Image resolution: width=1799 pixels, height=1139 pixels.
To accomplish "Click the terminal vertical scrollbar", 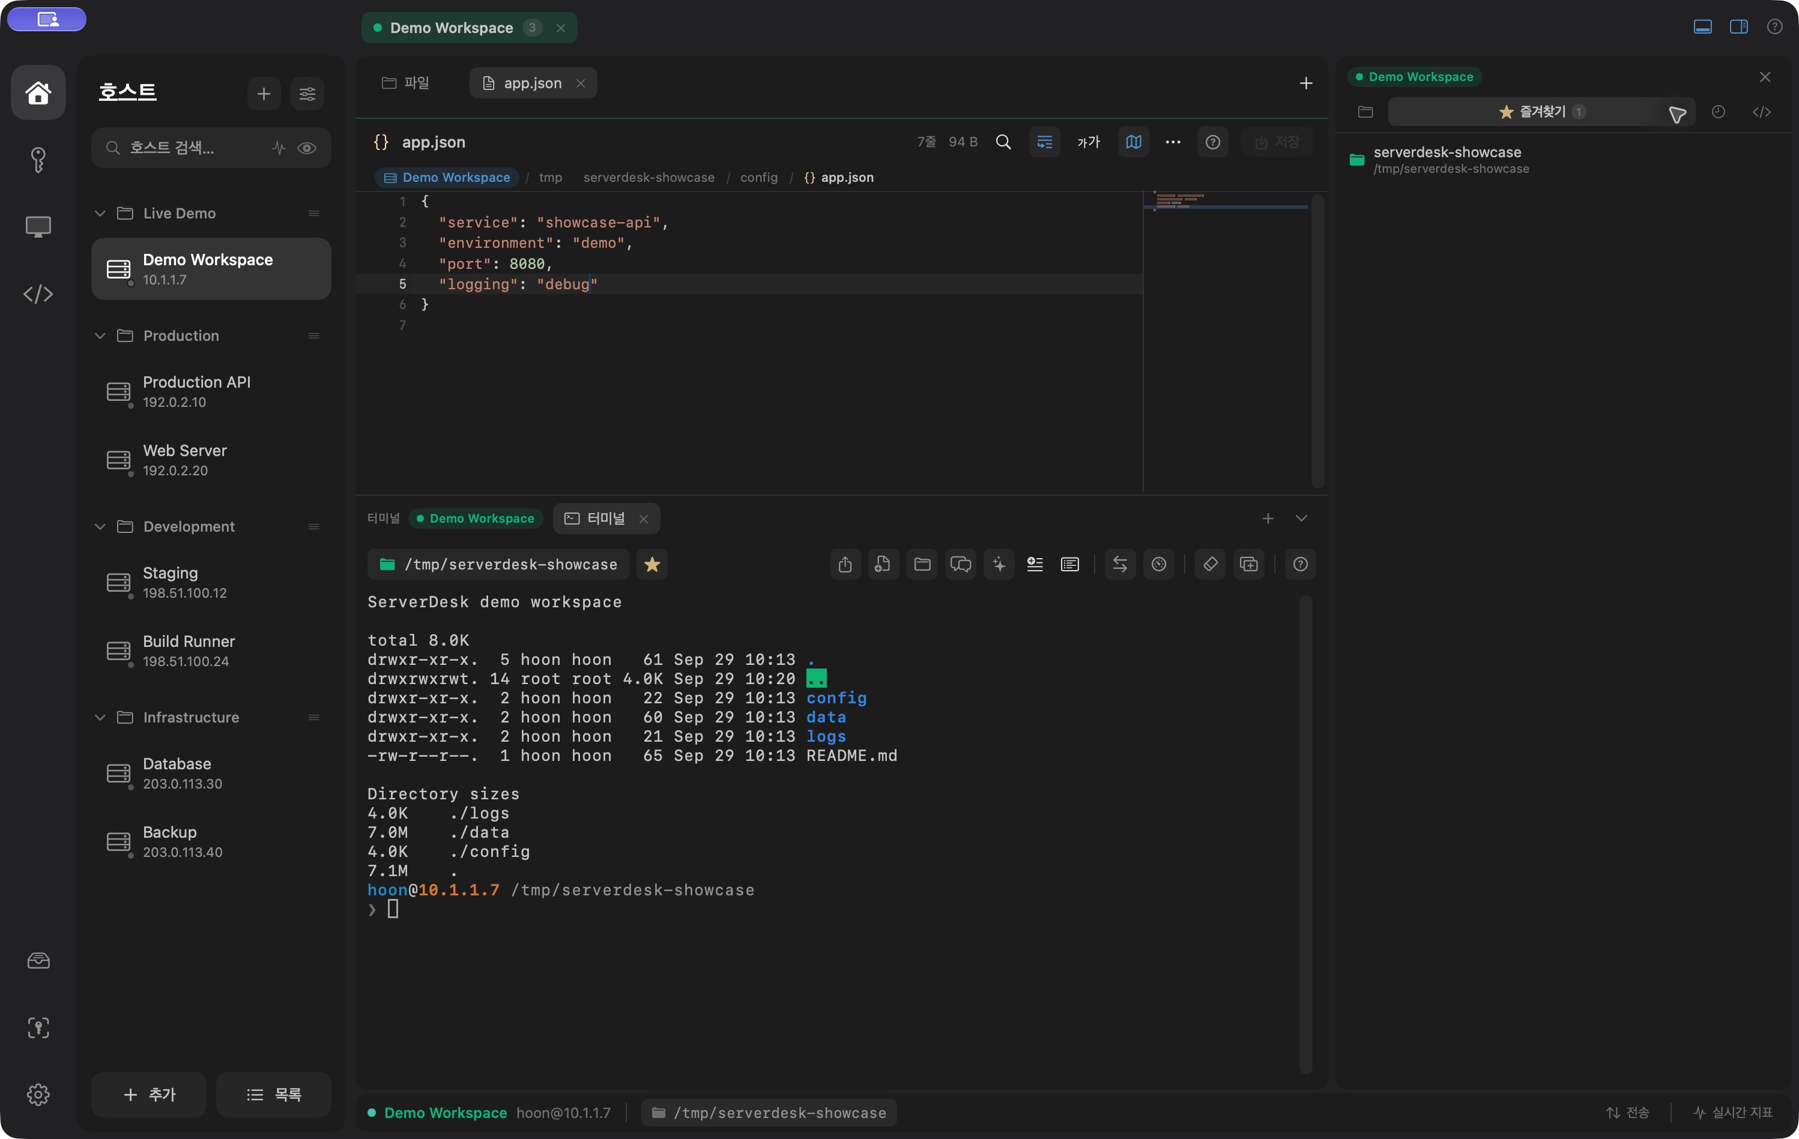I will [1306, 834].
